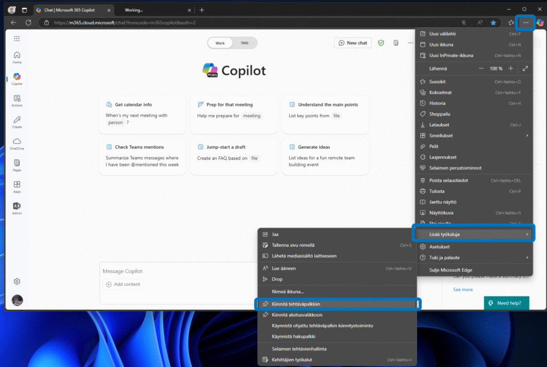Screen dimensions: 547x367
Task: Select Uusi välilehti in the menu
Action: (474, 34)
